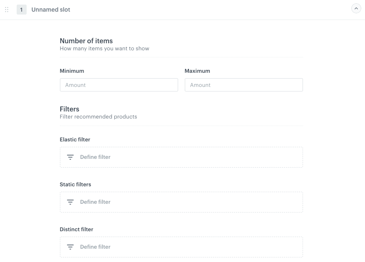
Task: Click the "Static filters" field label
Action: pos(75,184)
